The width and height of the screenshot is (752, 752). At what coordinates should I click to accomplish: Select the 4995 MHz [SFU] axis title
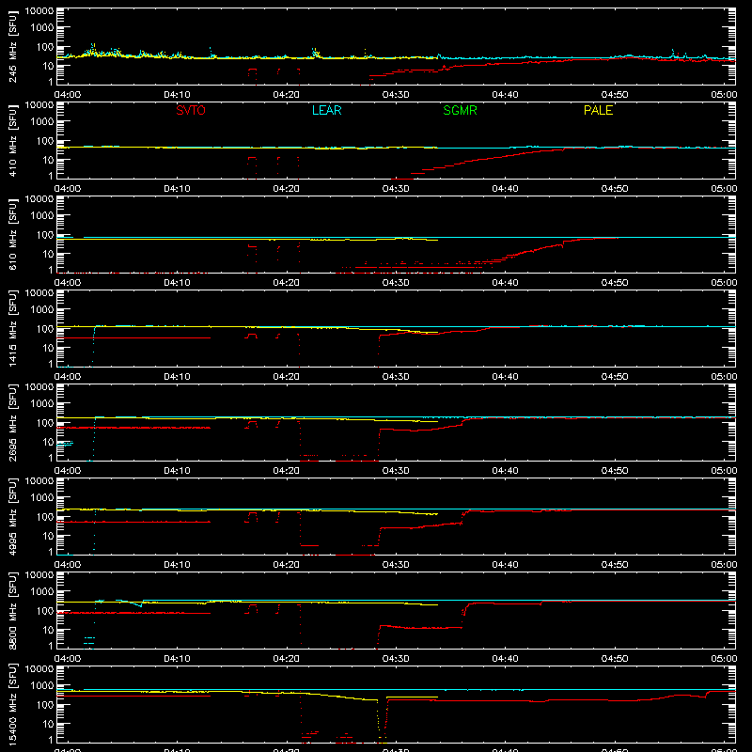coord(13,516)
